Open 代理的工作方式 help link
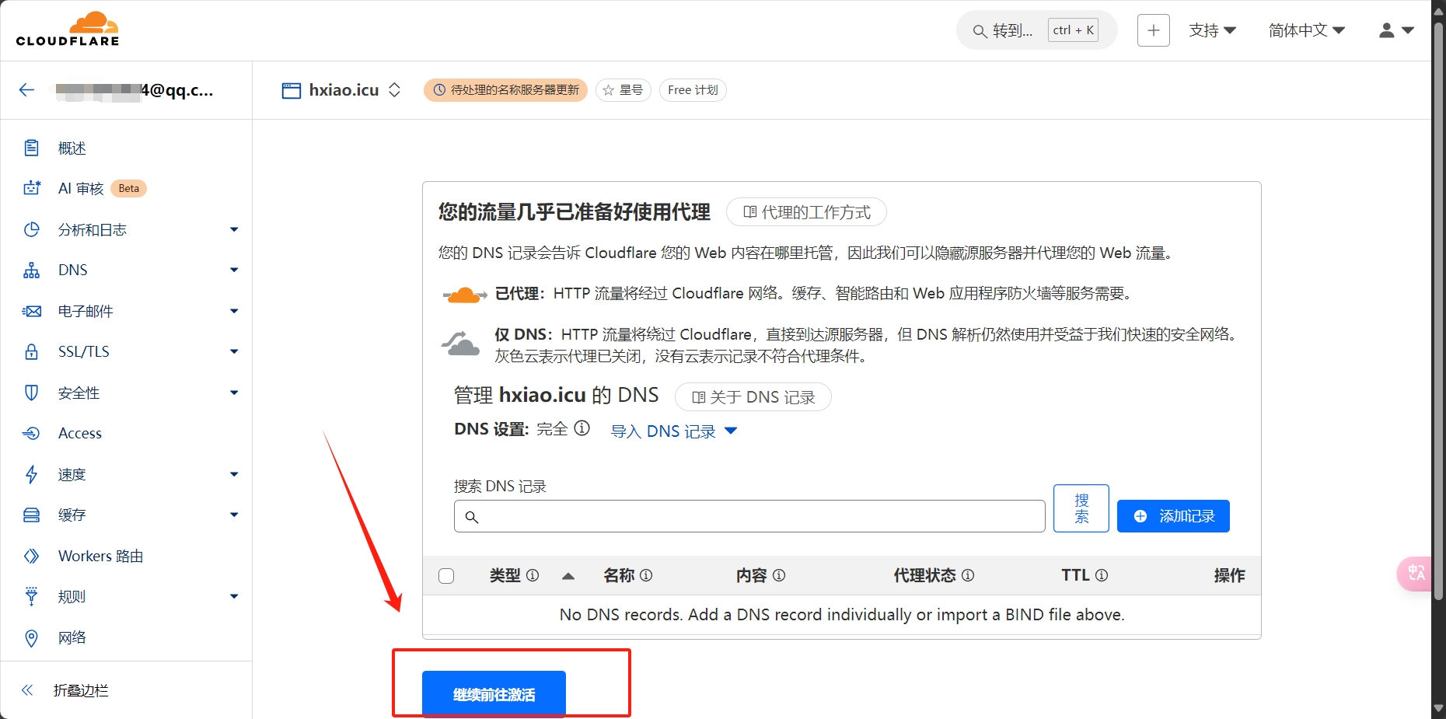The width and height of the screenshot is (1446, 719). (x=806, y=212)
